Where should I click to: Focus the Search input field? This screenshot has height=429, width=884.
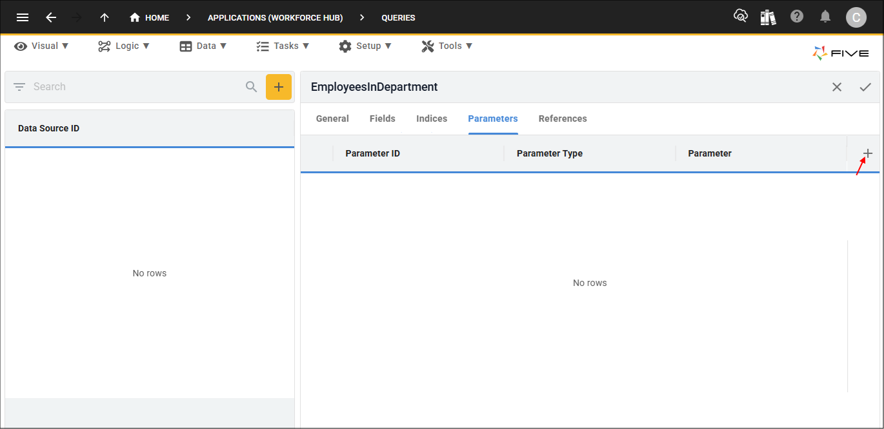pos(136,87)
